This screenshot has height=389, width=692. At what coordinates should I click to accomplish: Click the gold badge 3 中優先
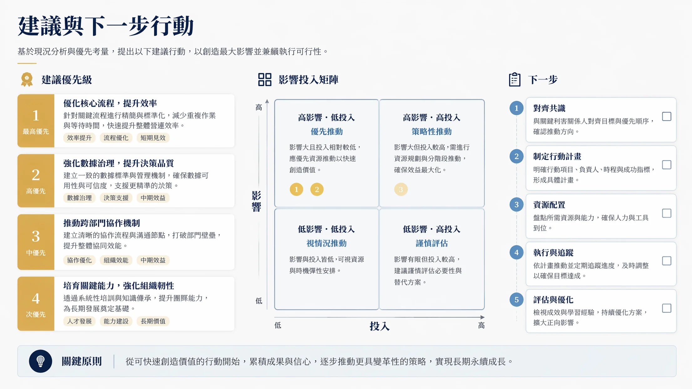pos(36,242)
